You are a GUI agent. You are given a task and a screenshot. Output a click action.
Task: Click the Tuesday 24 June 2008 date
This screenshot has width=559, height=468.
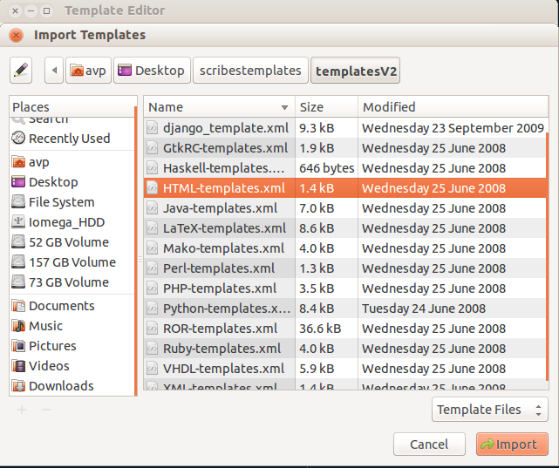[x=424, y=309]
